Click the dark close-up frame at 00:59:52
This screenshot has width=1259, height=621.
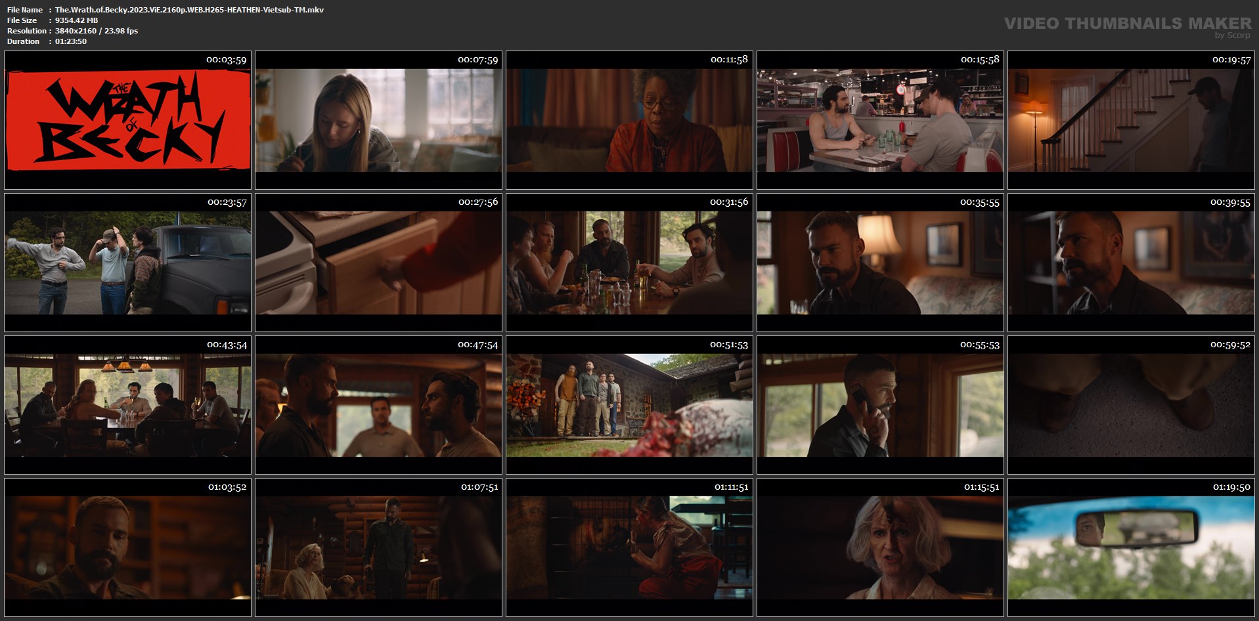click(x=1131, y=405)
